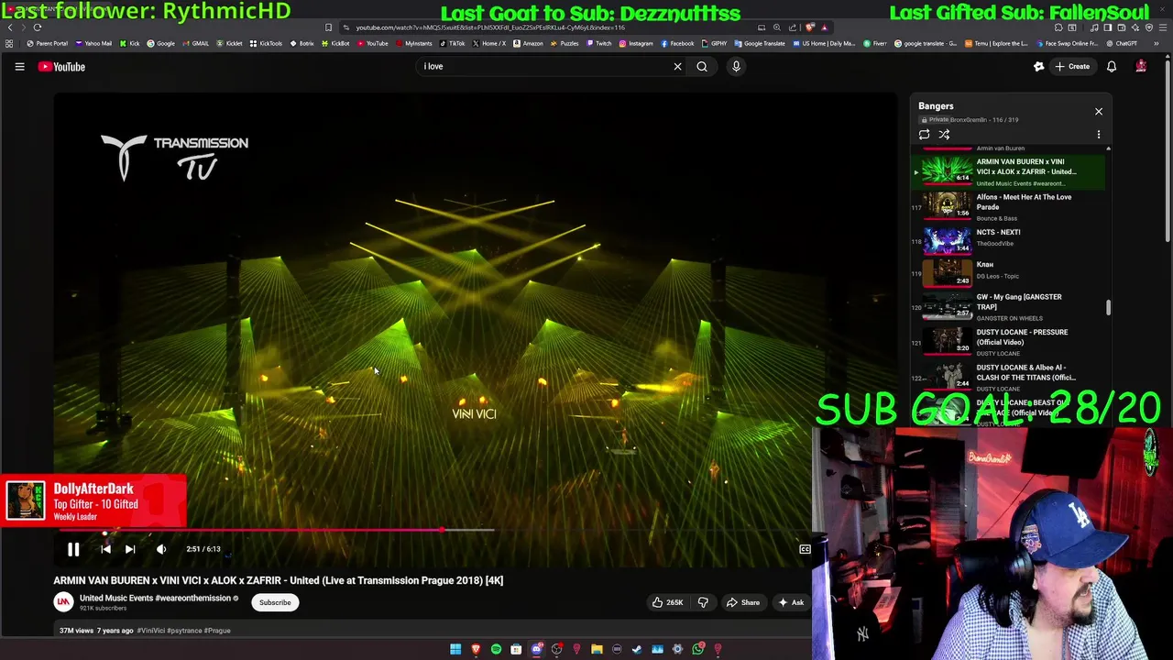The image size is (1173, 660).
Task: Play Alfons - Meet Her At The Love Parade
Action: (x=1008, y=207)
